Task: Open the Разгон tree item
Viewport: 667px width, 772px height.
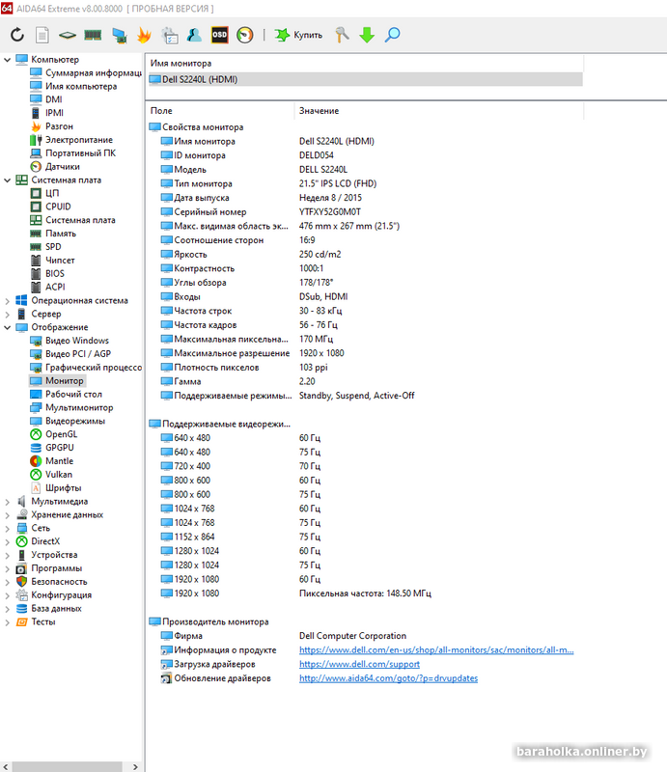Action: pyautogui.click(x=51, y=126)
